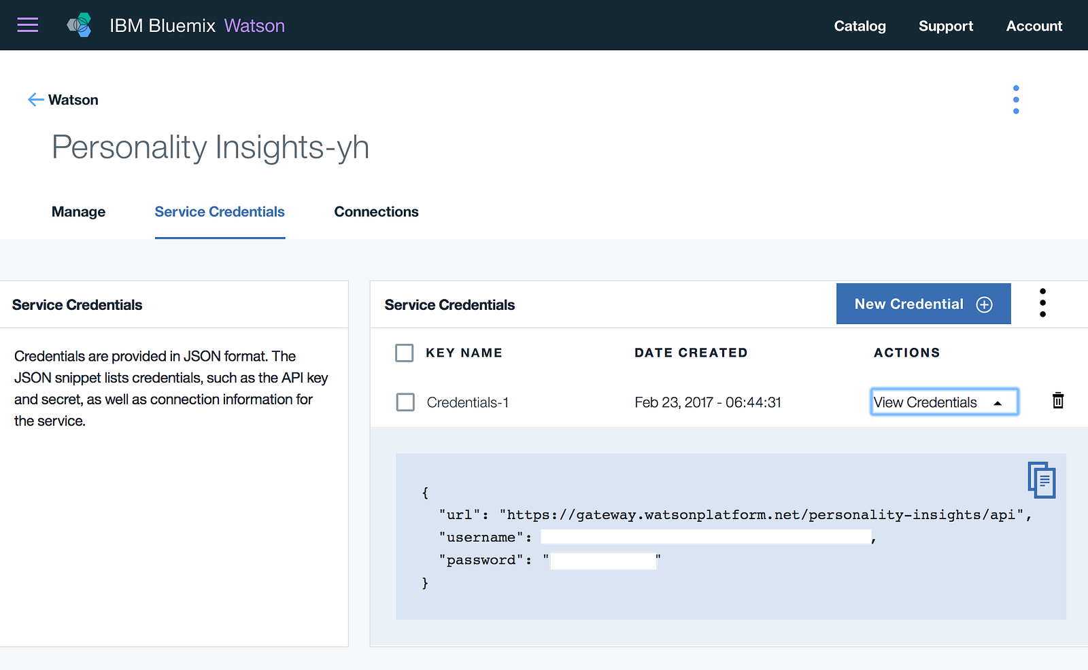The image size is (1088, 670).
Task: Copy credentials JSON to clipboard
Action: pyautogui.click(x=1041, y=480)
